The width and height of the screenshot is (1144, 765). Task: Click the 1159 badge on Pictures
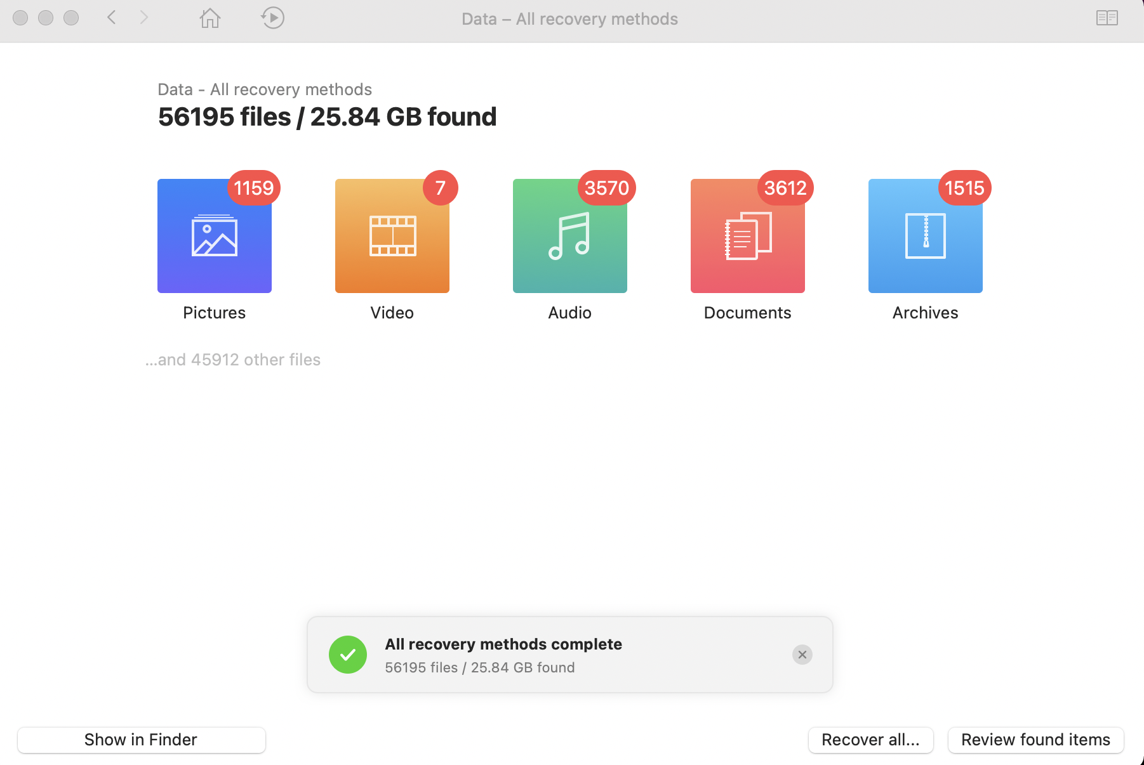[x=253, y=188]
